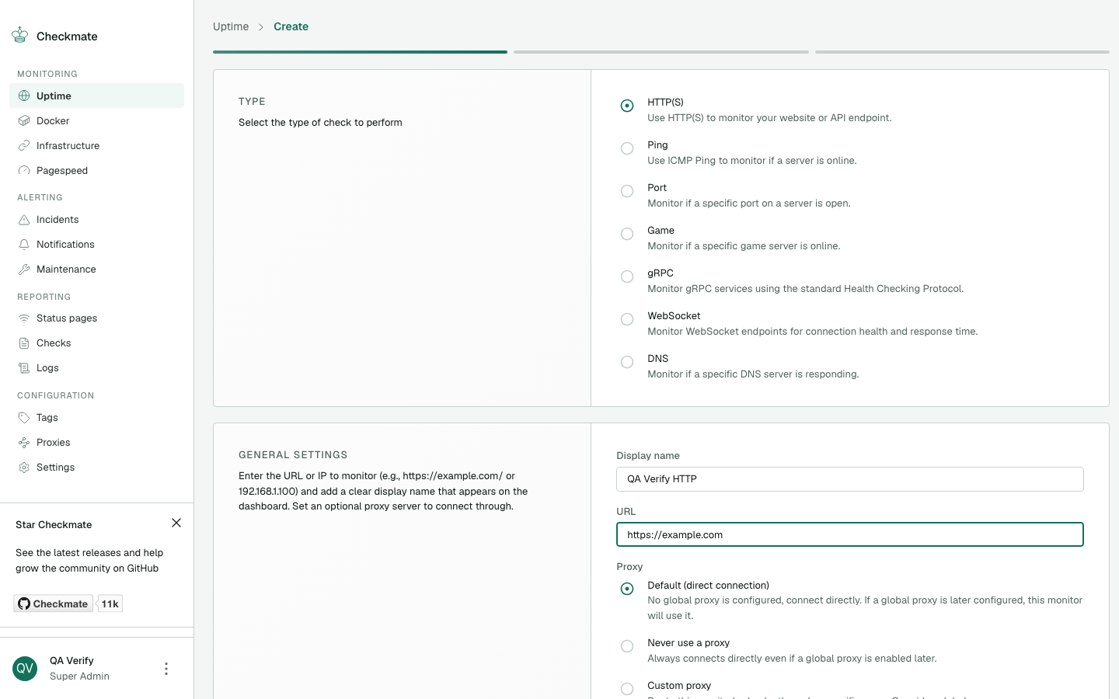Open Status pages
Screen dimensions: 1119x699
click(x=96, y=318)
